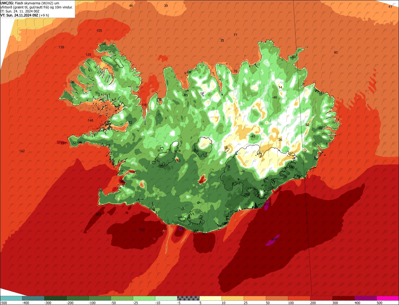Click the legend label '-500'
Image resolution: width=399 pixels, height=305 pixels.
(x=3, y=303)
